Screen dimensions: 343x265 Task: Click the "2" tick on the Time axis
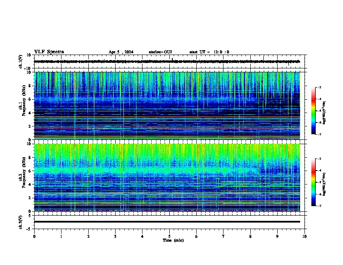pyautogui.click(x=88, y=236)
